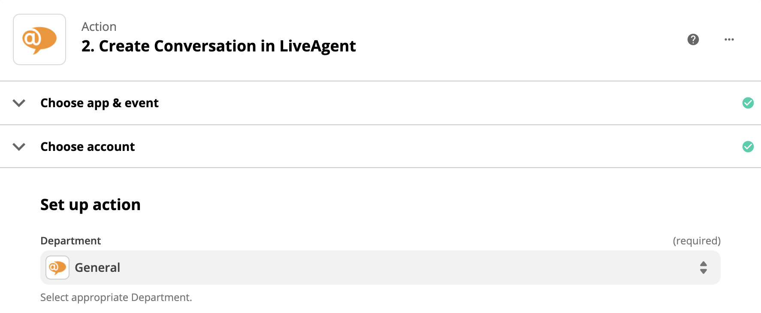The width and height of the screenshot is (761, 313).
Task: Open the Choose app & event section title
Action: [99, 103]
